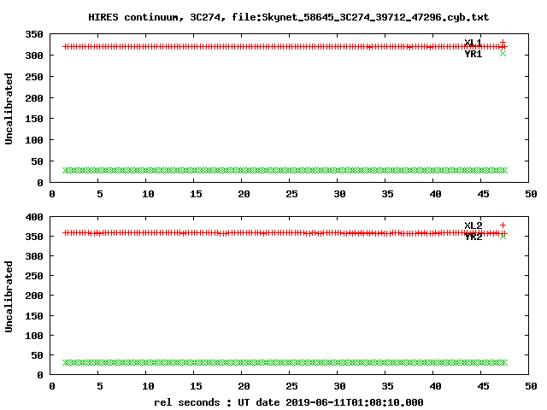547x410 pixels.
Task: Click the 350 y-axis tick of top plot
Action: coord(34,34)
